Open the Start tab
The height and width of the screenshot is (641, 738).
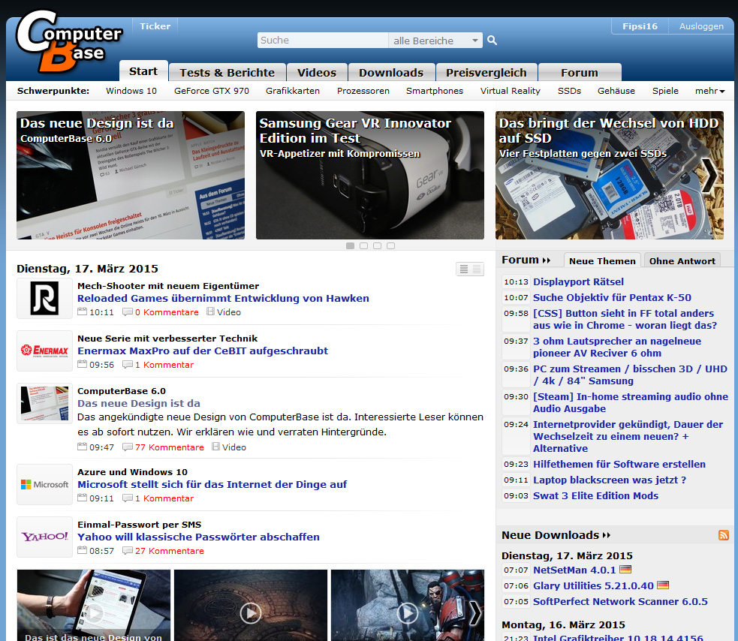[143, 71]
